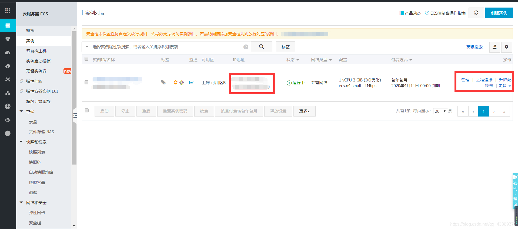
Task: Click 升降配 for the instance
Action: 505,80
